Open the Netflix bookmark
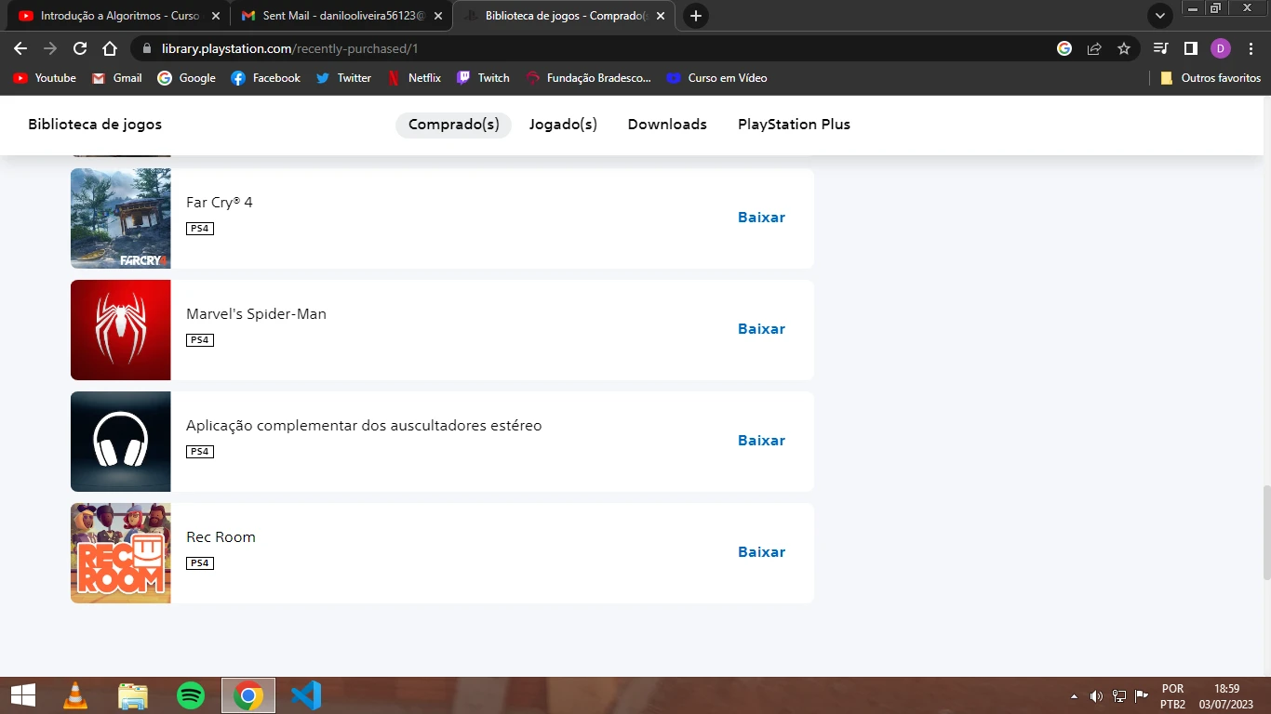Image resolution: width=1271 pixels, height=714 pixels. pyautogui.click(x=414, y=78)
